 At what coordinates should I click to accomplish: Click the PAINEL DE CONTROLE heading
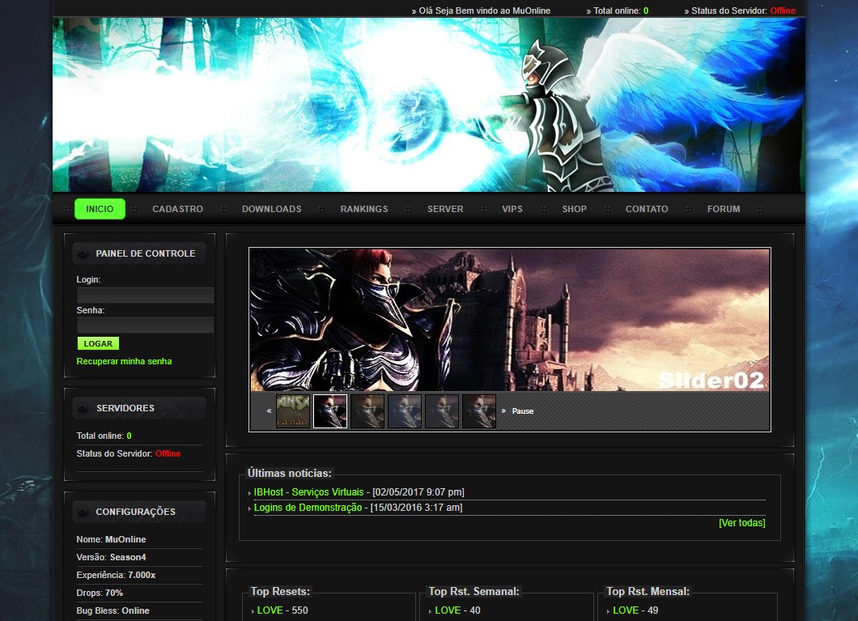(146, 253)
